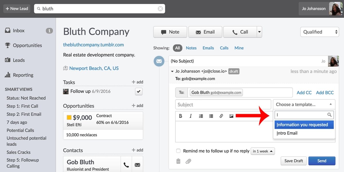Insert a hyperlink in the email
Screen dimensions: 344x172
click(x=221, y=116)
